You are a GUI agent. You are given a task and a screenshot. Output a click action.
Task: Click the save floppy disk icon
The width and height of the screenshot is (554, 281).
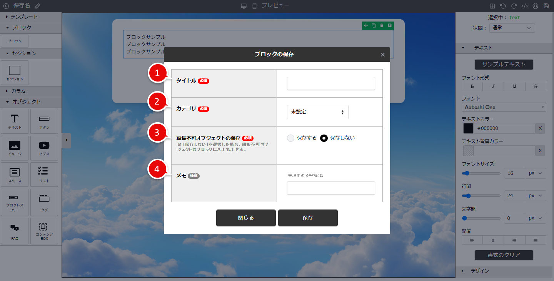click(546, 6)
